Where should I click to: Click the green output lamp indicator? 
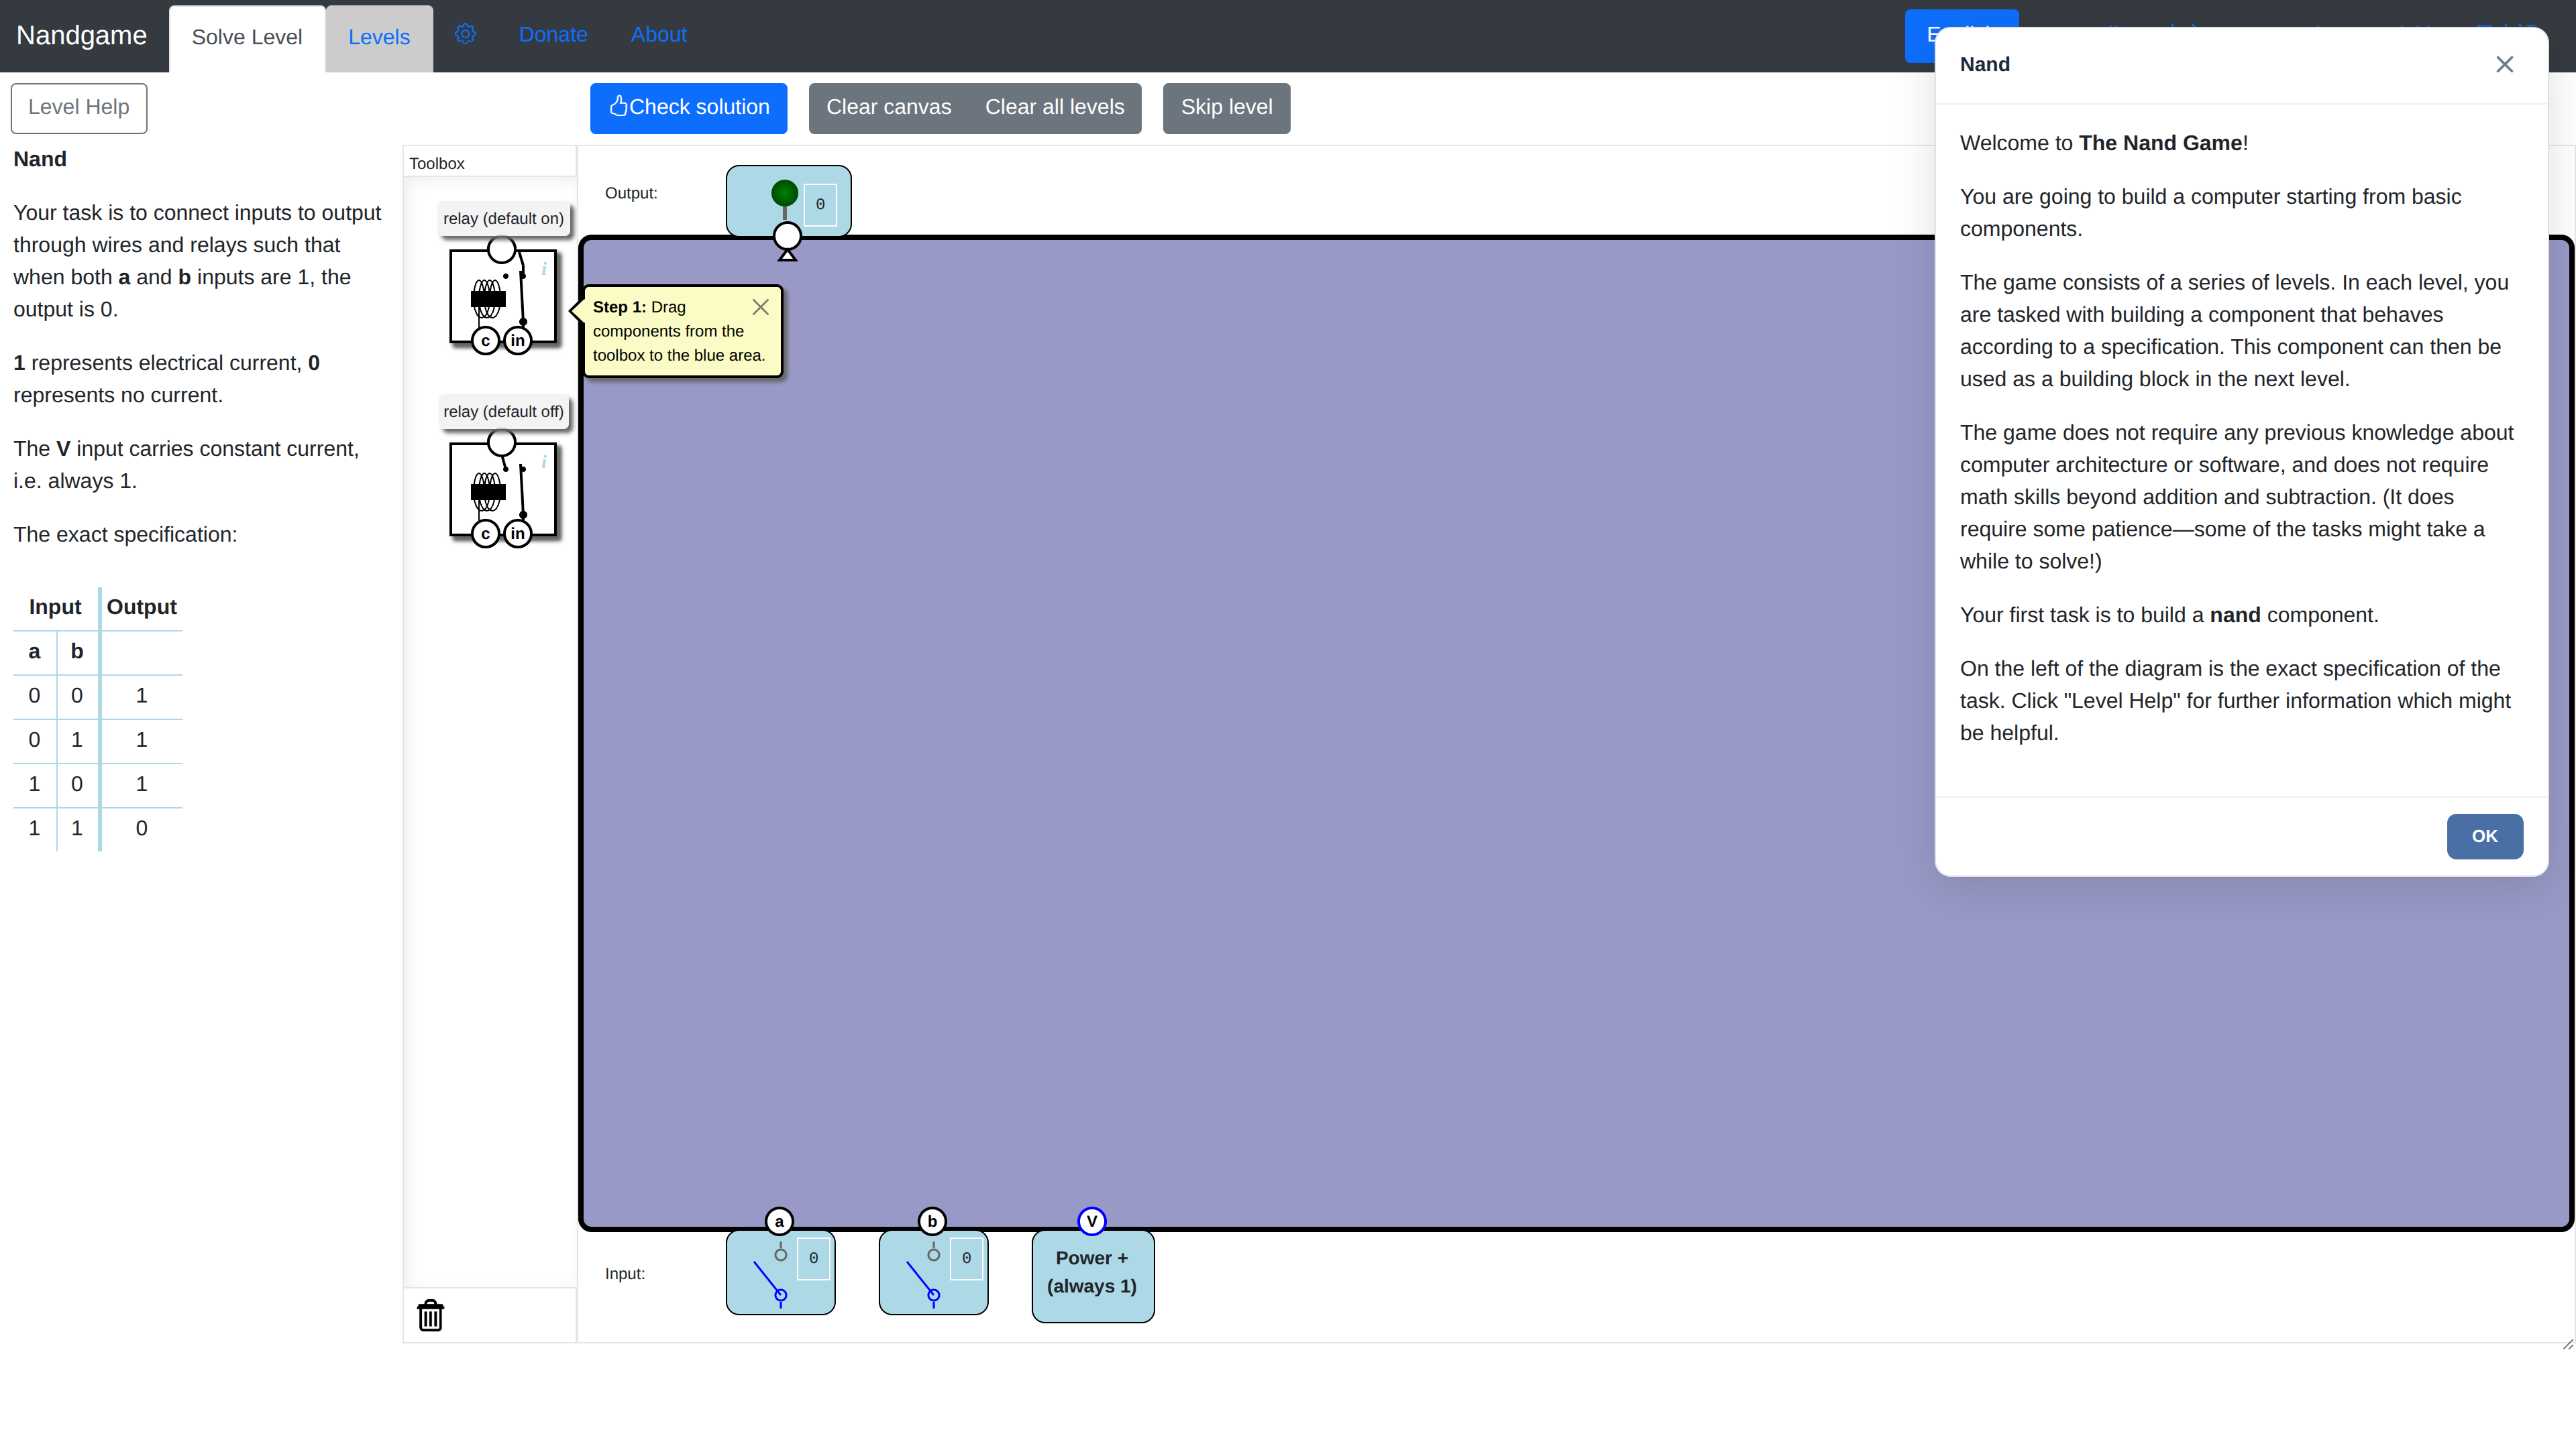785,193
